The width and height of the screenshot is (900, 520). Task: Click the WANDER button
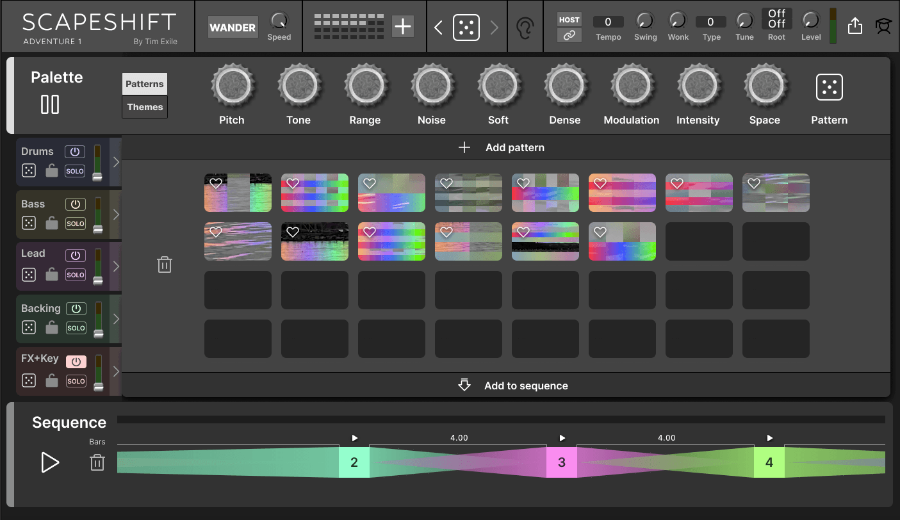click(x=233, y=28)
